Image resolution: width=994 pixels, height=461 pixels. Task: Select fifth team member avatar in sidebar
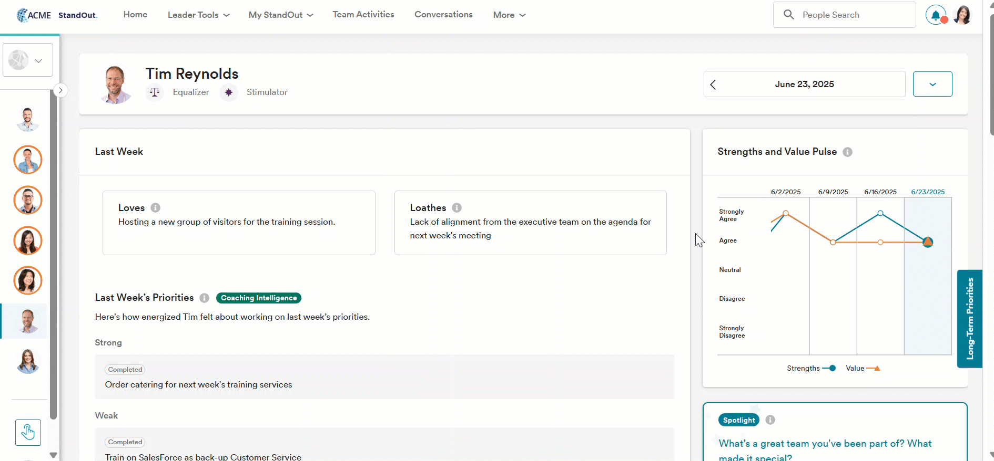(x=28, y=280)
